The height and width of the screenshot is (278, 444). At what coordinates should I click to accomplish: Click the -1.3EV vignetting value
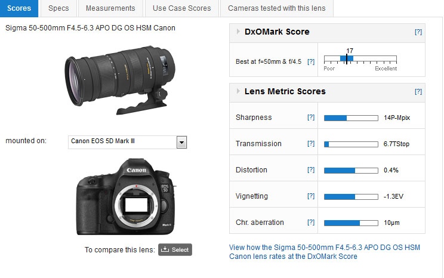point(393,196)
